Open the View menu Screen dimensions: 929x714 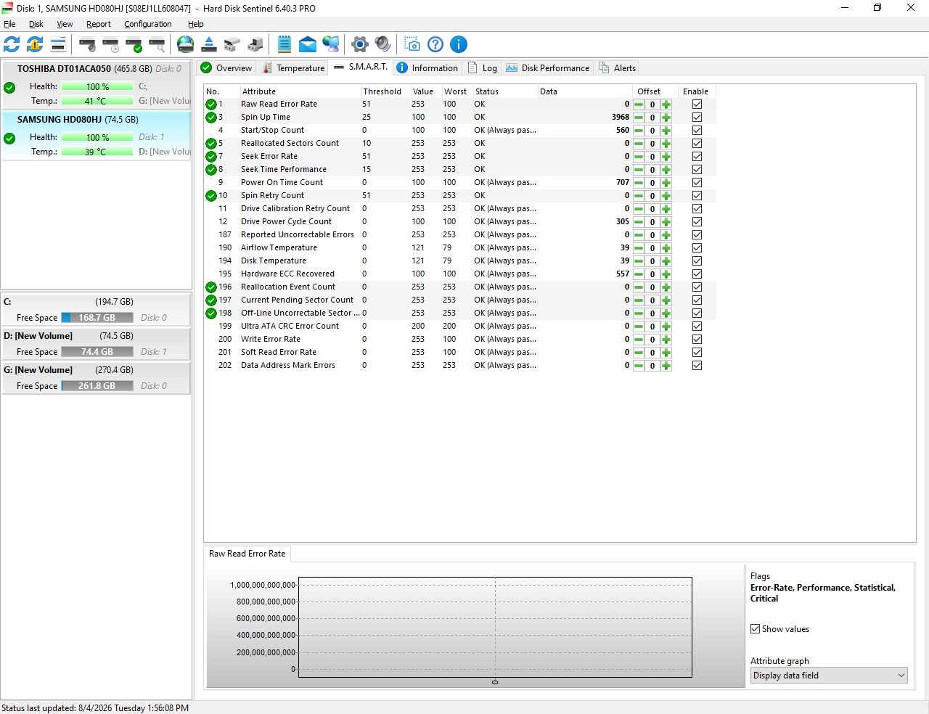[x=65, y=24]
